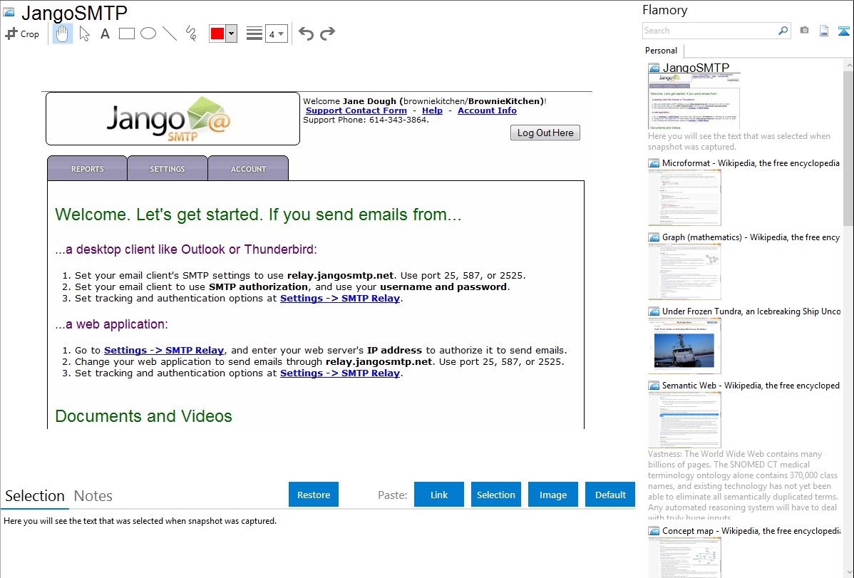Switch to the Notes tab

click(x=93, y=496)
